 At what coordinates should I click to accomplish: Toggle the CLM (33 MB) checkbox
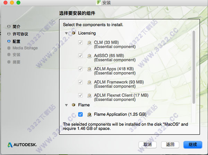[80, 43]
